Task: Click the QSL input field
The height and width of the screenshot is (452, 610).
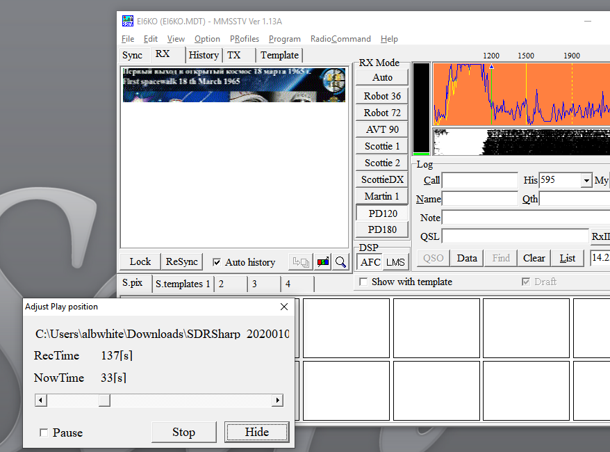Action: tap(515, 236)
